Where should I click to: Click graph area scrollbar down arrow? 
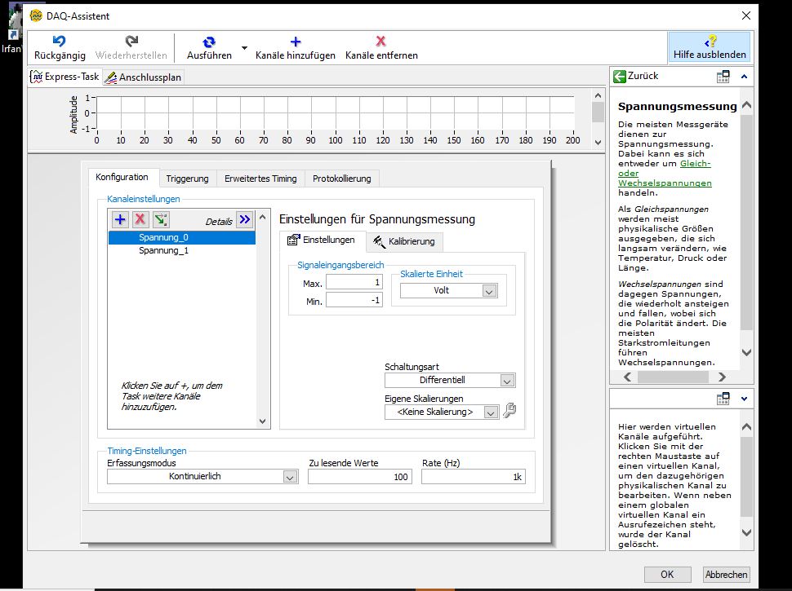tap(598, 143)
